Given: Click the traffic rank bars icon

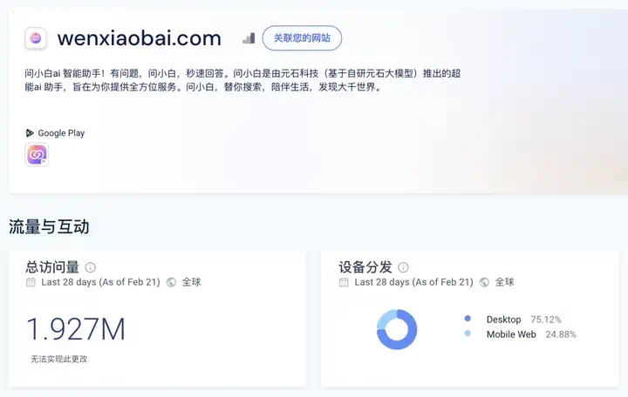Looking at the screenshot, I should coord(249,38).
